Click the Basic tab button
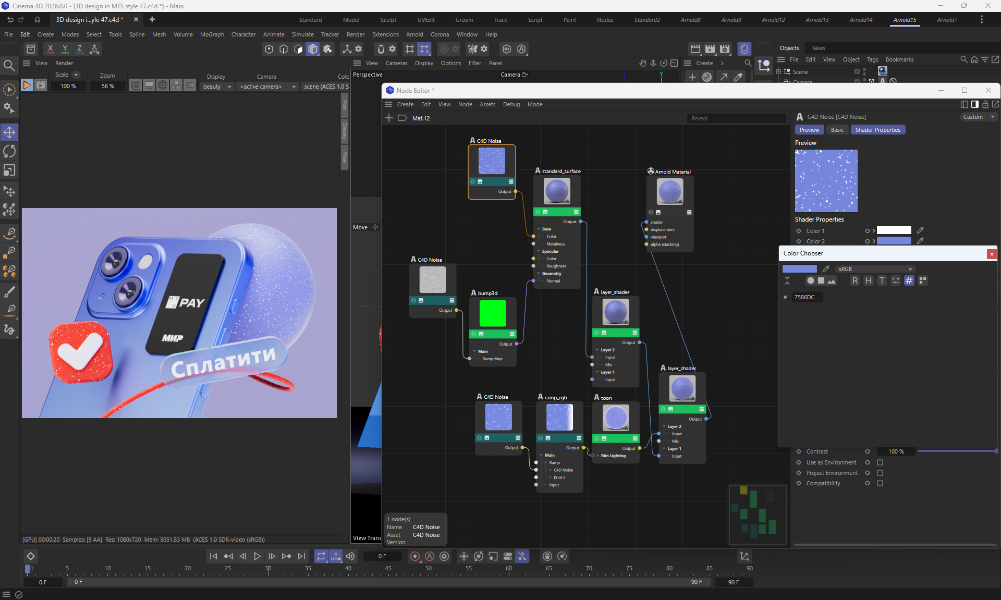This screenshot has width=1001, height=600. 837,130
